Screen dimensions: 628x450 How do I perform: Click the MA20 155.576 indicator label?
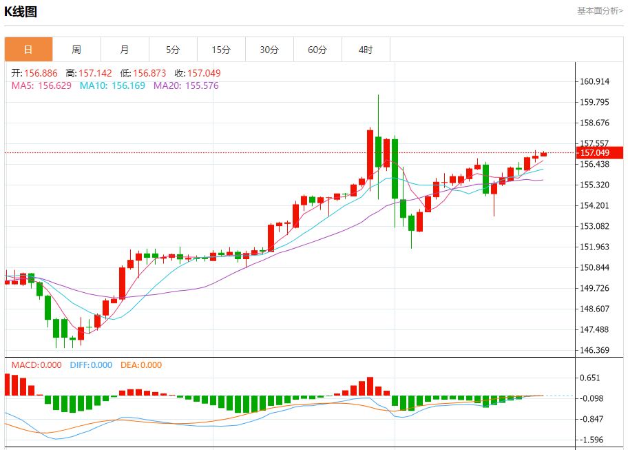point(186,85)
